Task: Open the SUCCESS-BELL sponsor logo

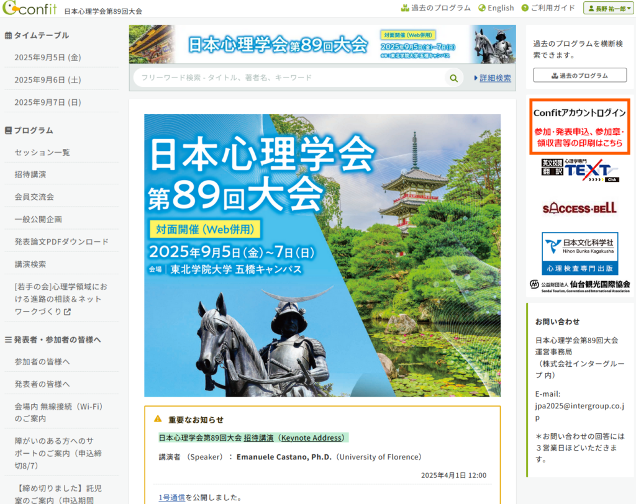Action: coord(579,208)
